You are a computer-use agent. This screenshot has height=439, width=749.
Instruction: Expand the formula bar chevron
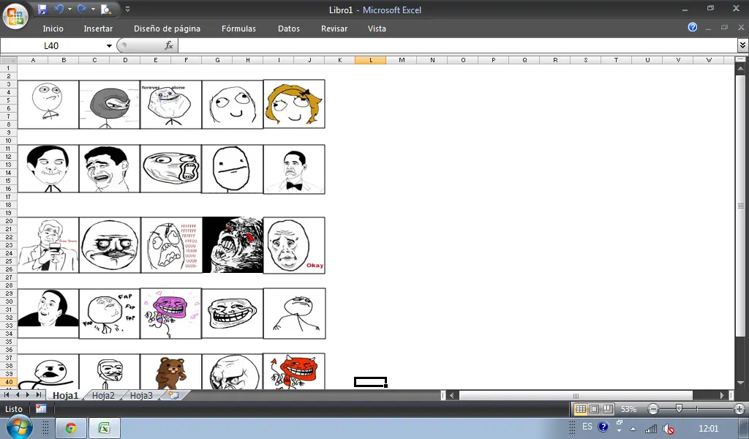743,45
